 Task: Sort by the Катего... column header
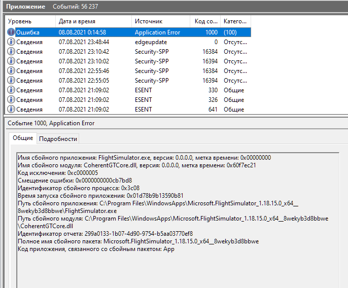click(x=236, y=21)
